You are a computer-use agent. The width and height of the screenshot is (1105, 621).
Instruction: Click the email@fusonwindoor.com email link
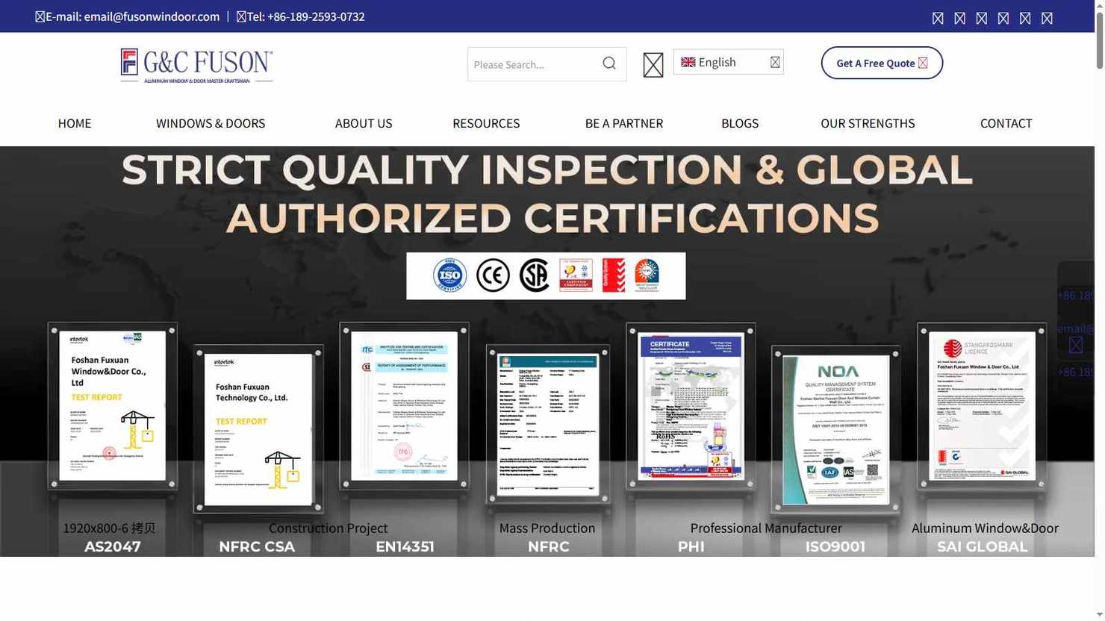[x=152, y=16]
